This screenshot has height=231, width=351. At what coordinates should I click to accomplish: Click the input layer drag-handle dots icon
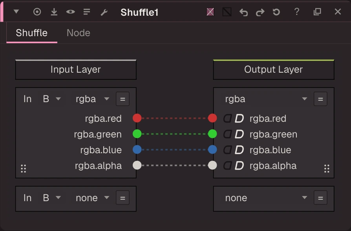click(x=23, y=169)
